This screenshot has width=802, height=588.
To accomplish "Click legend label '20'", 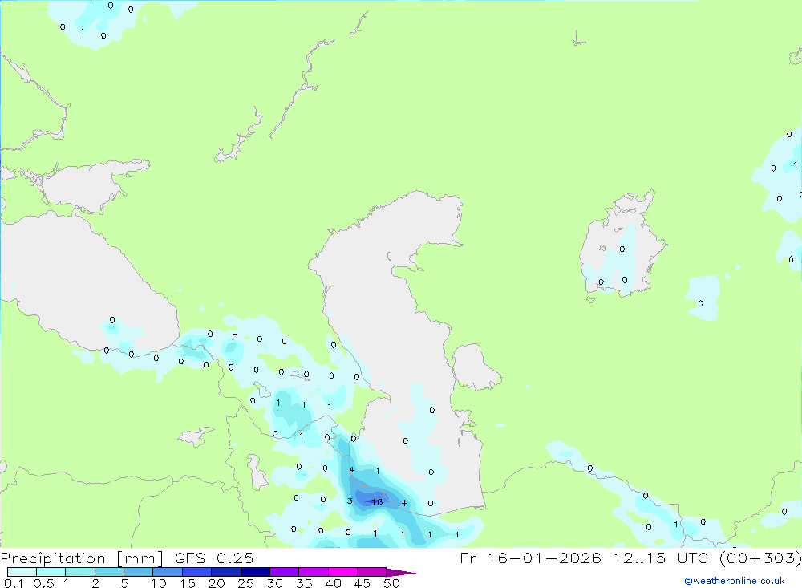I will pos(217,583).
